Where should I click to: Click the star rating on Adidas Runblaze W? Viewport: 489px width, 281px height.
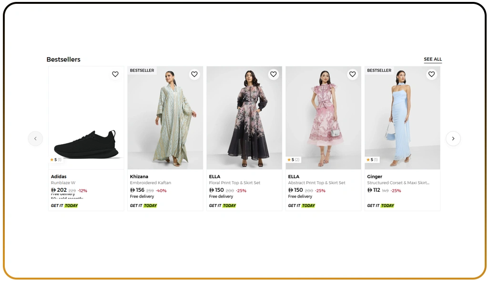(x=55, y=159)
